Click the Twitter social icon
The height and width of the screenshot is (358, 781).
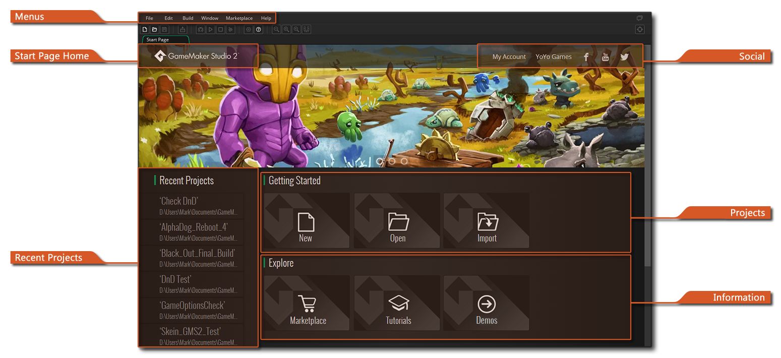(x=624, y=57)
